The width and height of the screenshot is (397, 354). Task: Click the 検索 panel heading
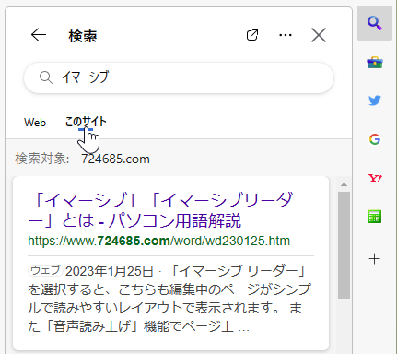tap(83, 36)
